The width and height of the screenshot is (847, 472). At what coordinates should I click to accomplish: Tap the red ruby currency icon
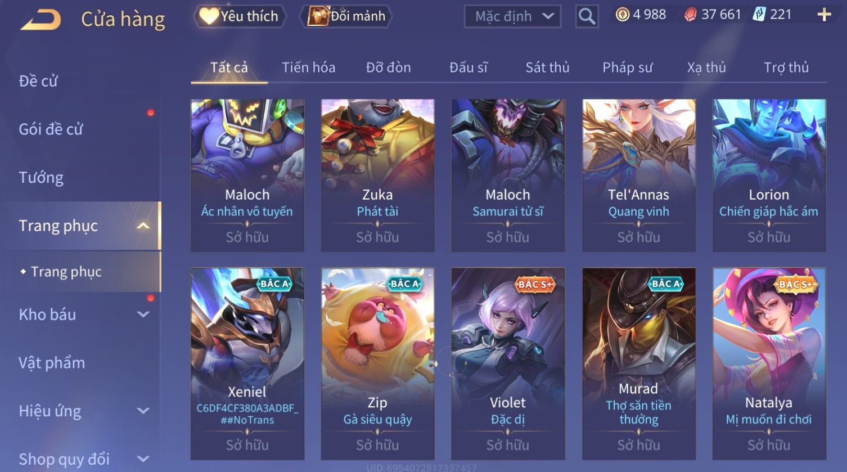tap(690, 15)
